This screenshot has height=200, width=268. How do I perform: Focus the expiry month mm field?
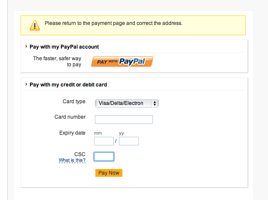click(104, 141)
